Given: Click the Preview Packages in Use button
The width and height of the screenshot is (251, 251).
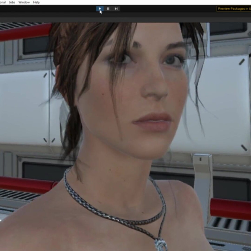Looking at the screenshot, I should pyautogui.click(x=234, y=9).
